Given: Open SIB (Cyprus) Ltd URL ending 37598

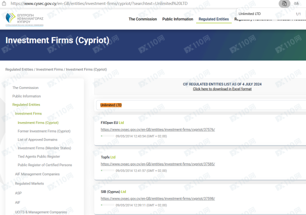Looking at the screenshot, I should click(x=158, y=198).
